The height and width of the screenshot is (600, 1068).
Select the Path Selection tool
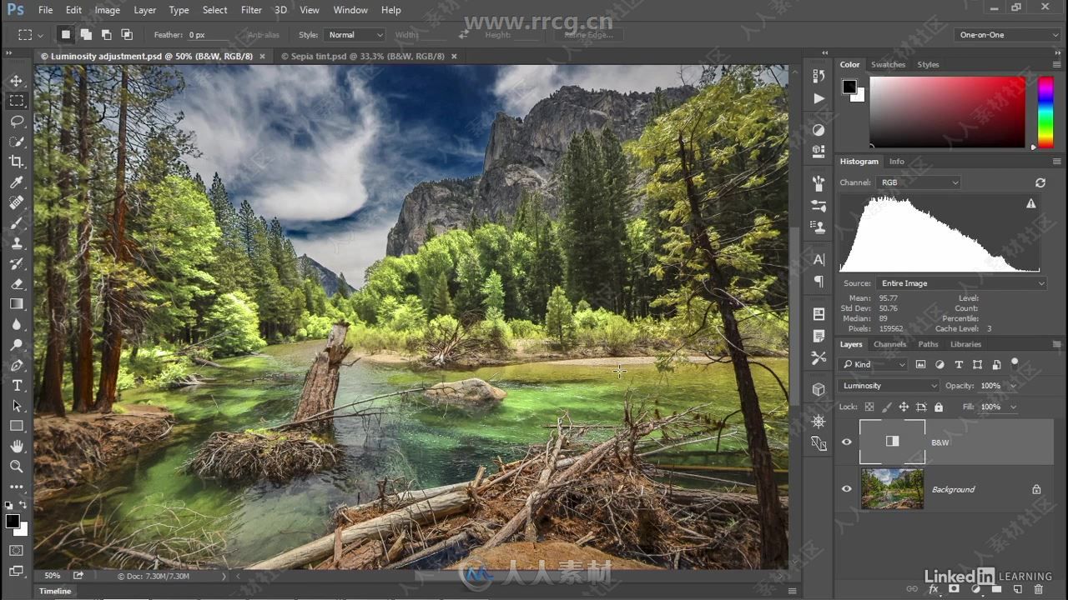pyautogui.click(x=17, y=406)
